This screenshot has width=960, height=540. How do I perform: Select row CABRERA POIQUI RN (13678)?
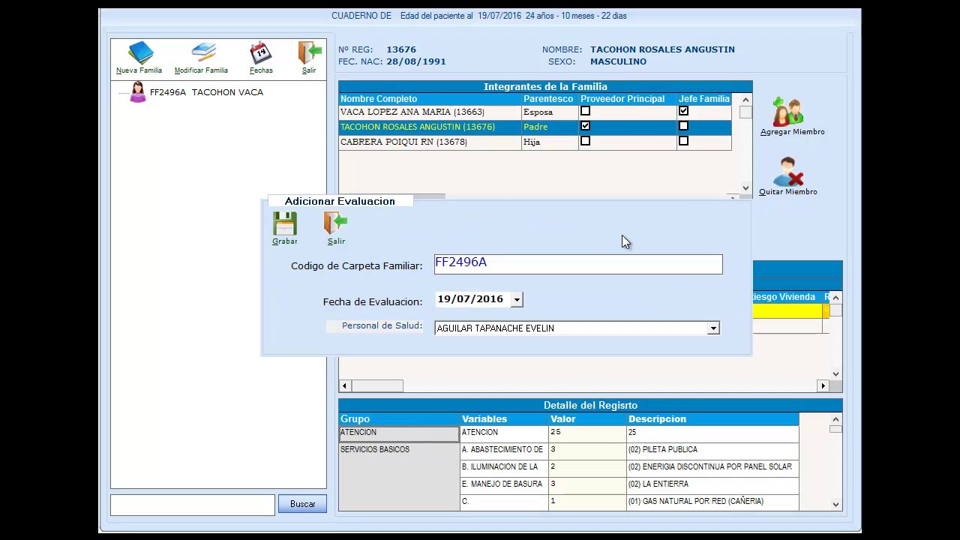coord(535,142)
